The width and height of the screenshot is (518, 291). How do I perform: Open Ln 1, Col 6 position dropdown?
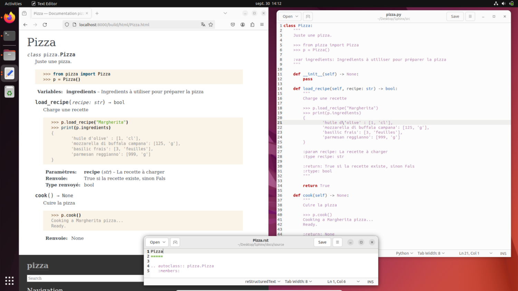point(344,281)
